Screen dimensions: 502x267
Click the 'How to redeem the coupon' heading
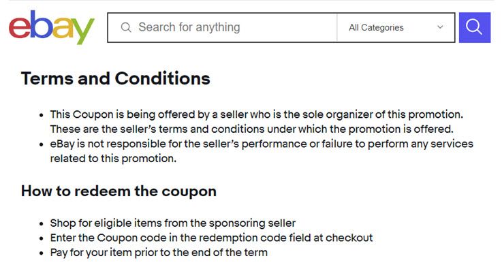(x=119, y=191)
